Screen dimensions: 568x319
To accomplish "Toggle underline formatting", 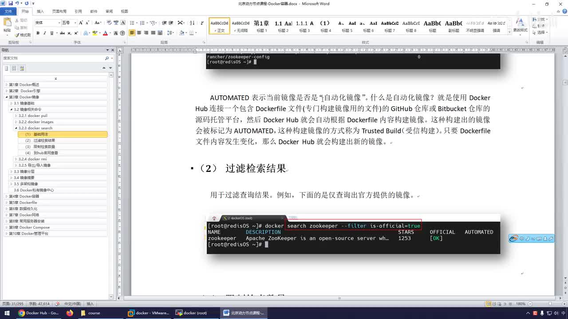I will tap(51, 33).
